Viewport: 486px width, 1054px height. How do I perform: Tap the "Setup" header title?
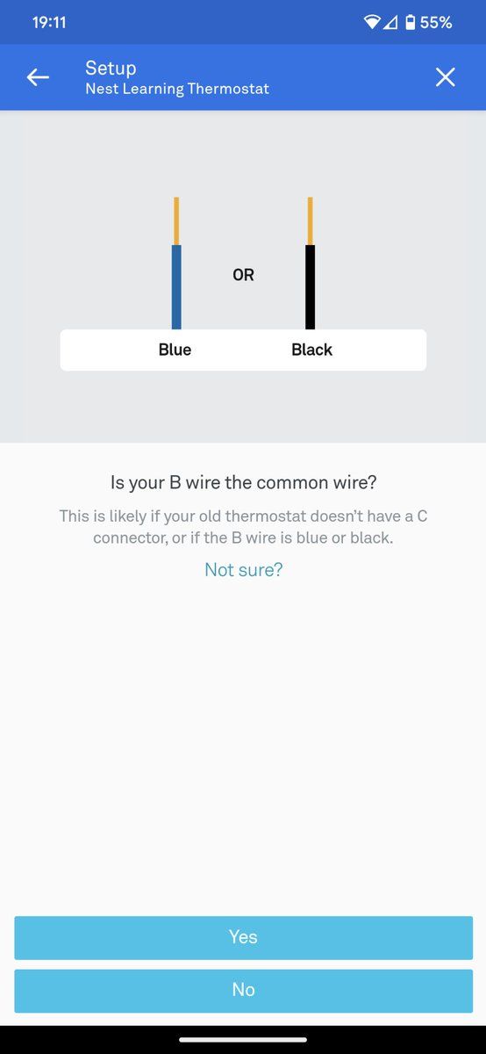(111, 68)
